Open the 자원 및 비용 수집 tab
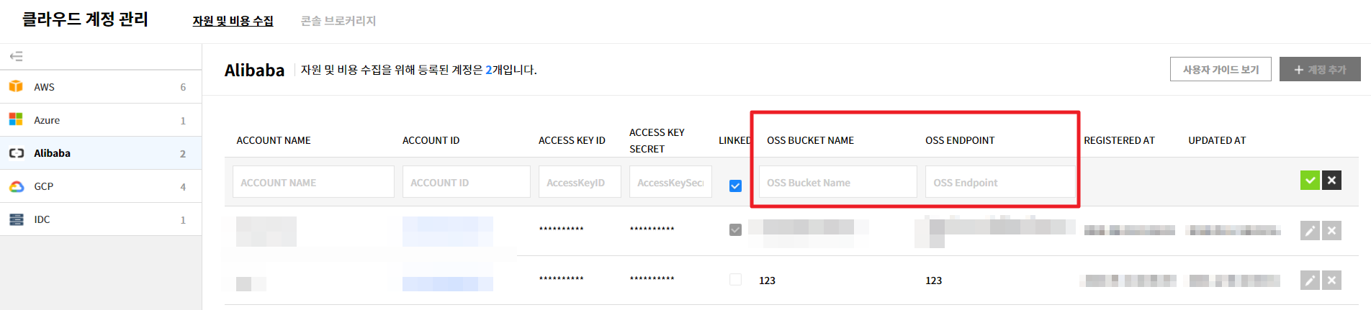 (x=233, y=21)
